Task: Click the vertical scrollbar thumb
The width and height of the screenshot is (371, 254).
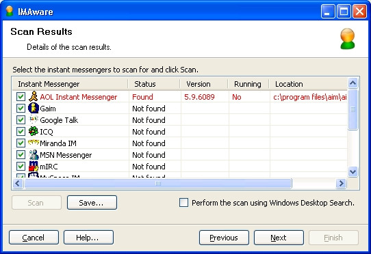Action: pos(353,109)
